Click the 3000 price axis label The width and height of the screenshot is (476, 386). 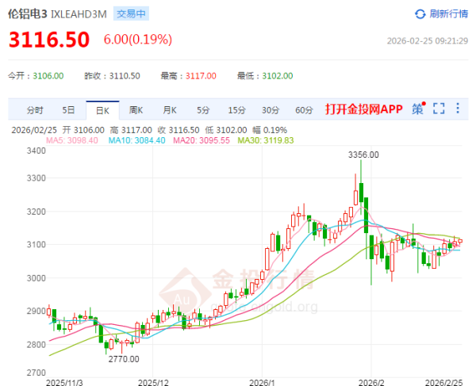click(36, 278)
